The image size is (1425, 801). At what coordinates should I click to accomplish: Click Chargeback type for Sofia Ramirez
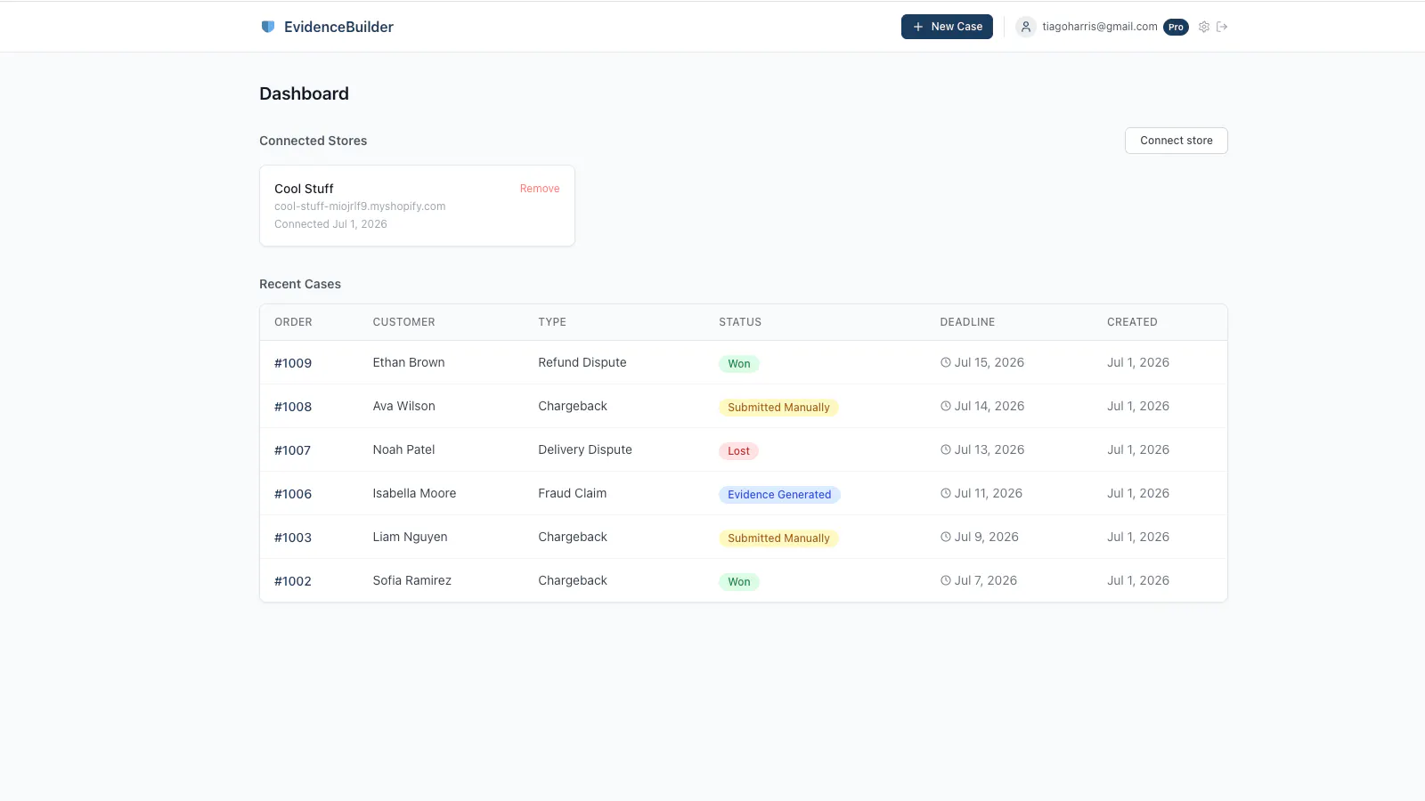click(573, 580)
